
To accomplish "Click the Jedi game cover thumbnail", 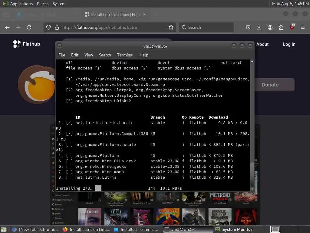I will click(x=116, y=217).
